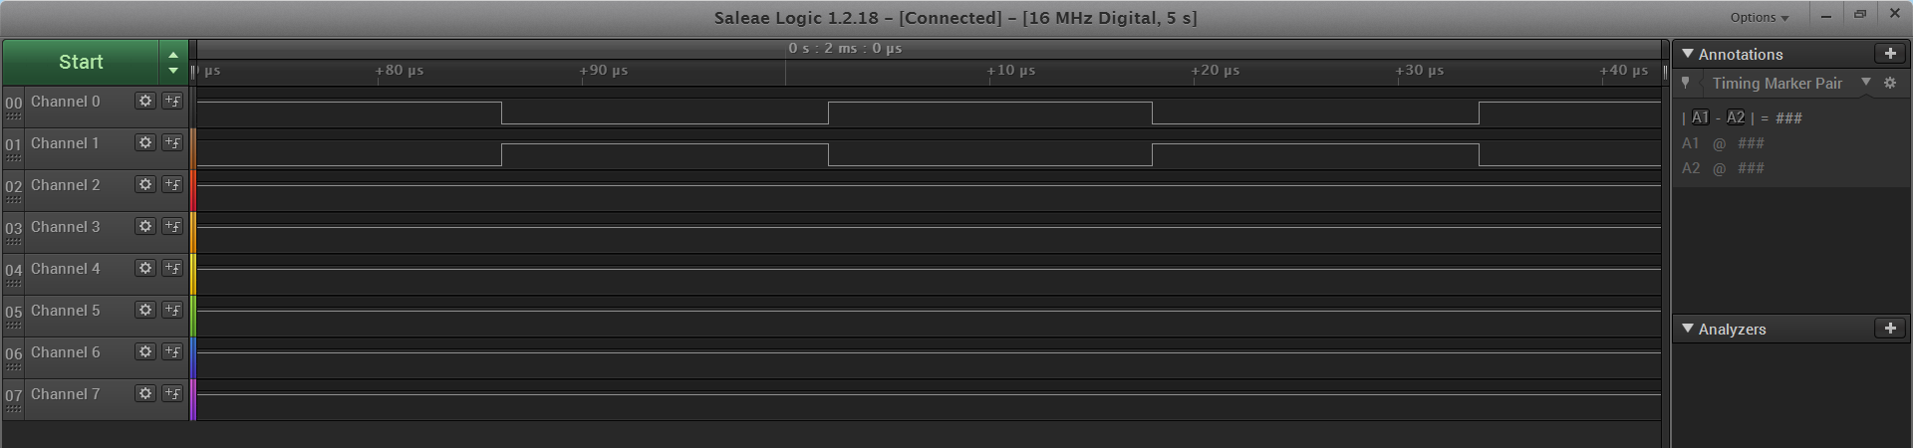Collapse the Analyzers panel
1913x448 pixels.
[x=1688, y=329]
